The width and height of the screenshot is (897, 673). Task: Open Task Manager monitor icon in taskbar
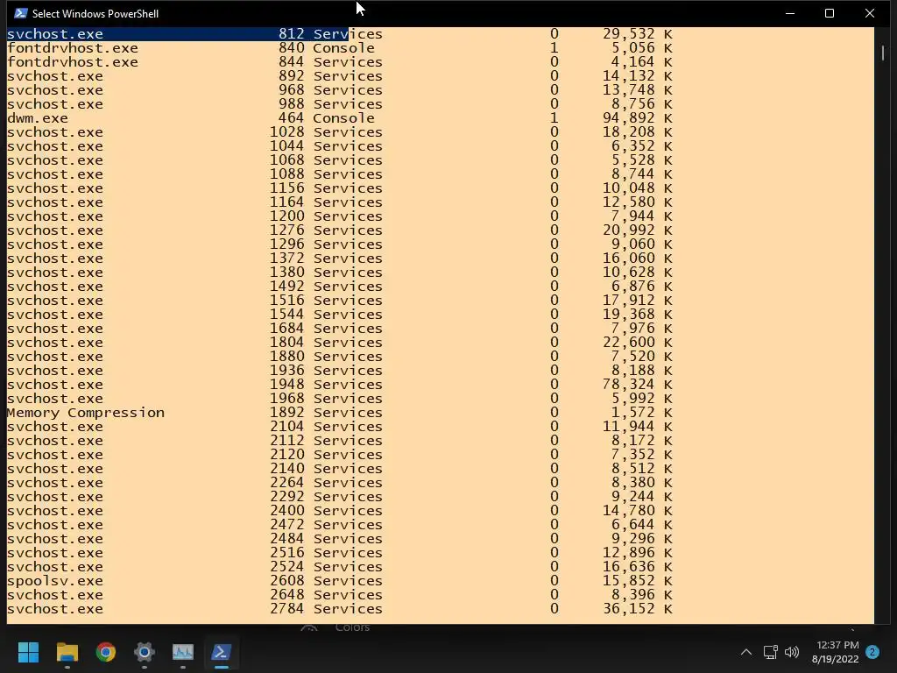pyautogui.click(x=183, y=652)
